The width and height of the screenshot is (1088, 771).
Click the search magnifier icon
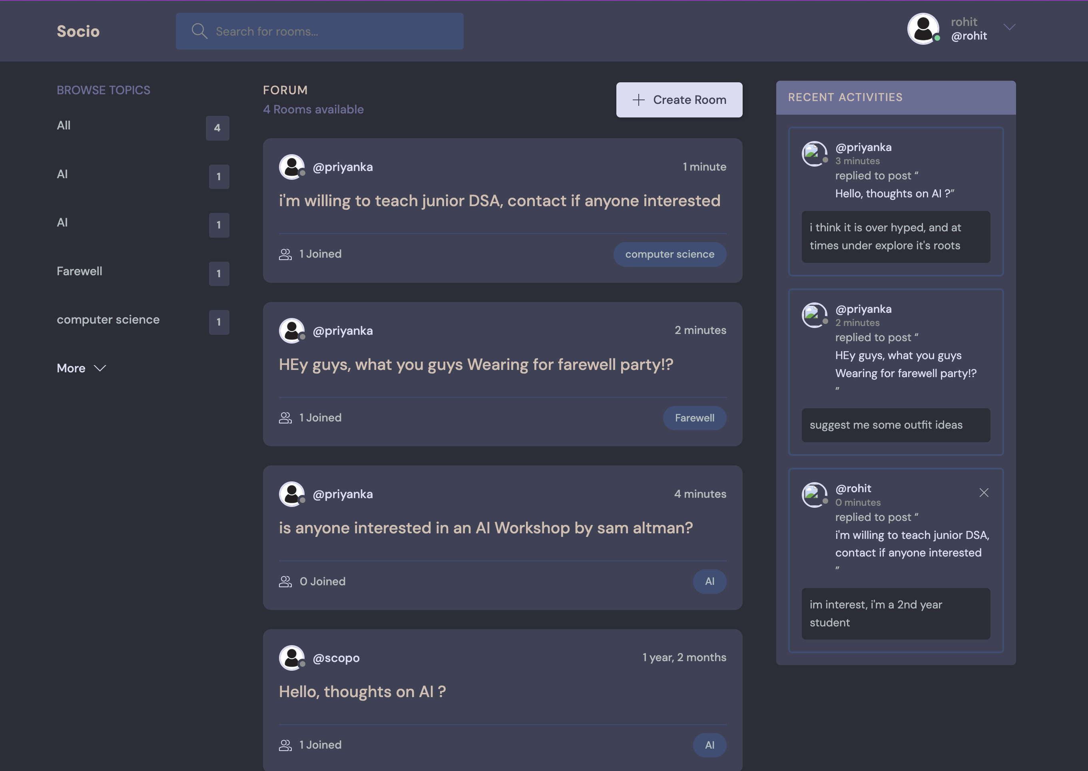(200, 31)
